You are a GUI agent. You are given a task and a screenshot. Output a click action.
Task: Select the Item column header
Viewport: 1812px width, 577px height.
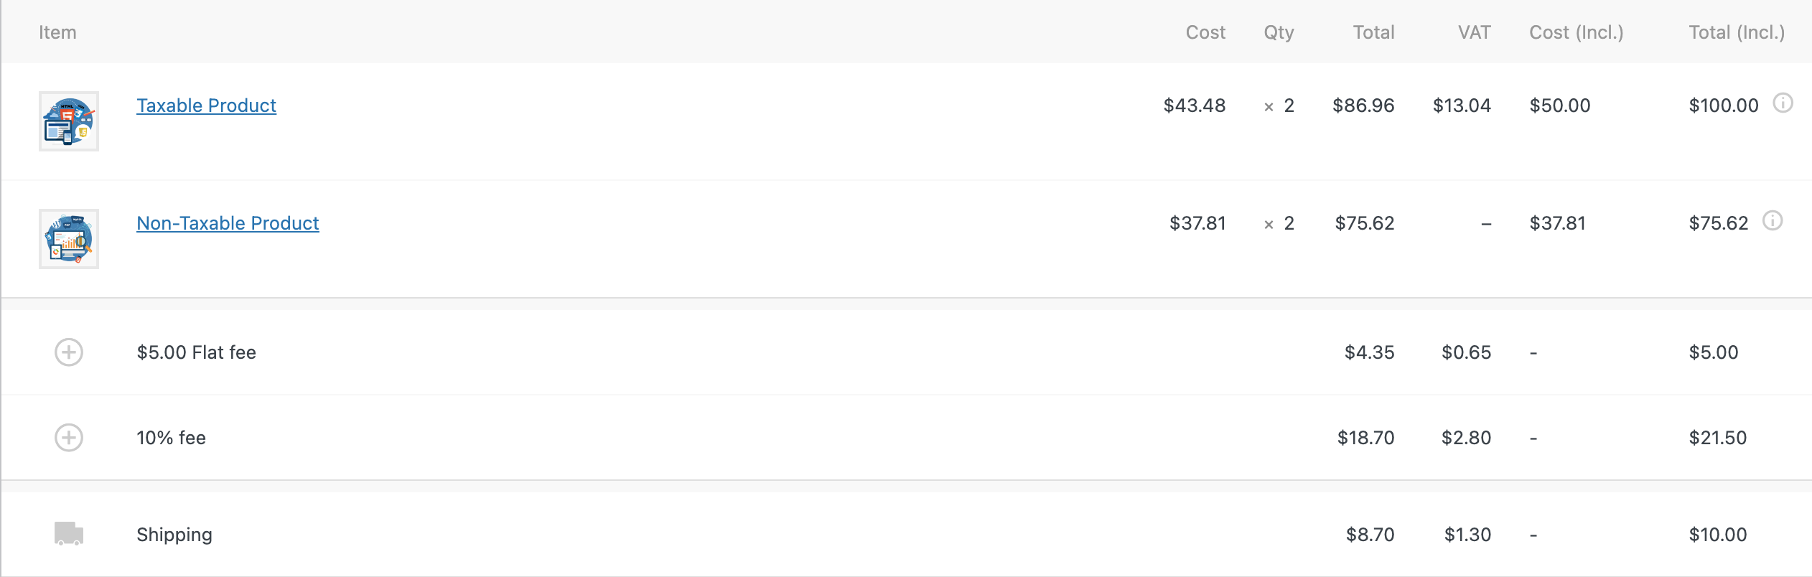point(57,32)
